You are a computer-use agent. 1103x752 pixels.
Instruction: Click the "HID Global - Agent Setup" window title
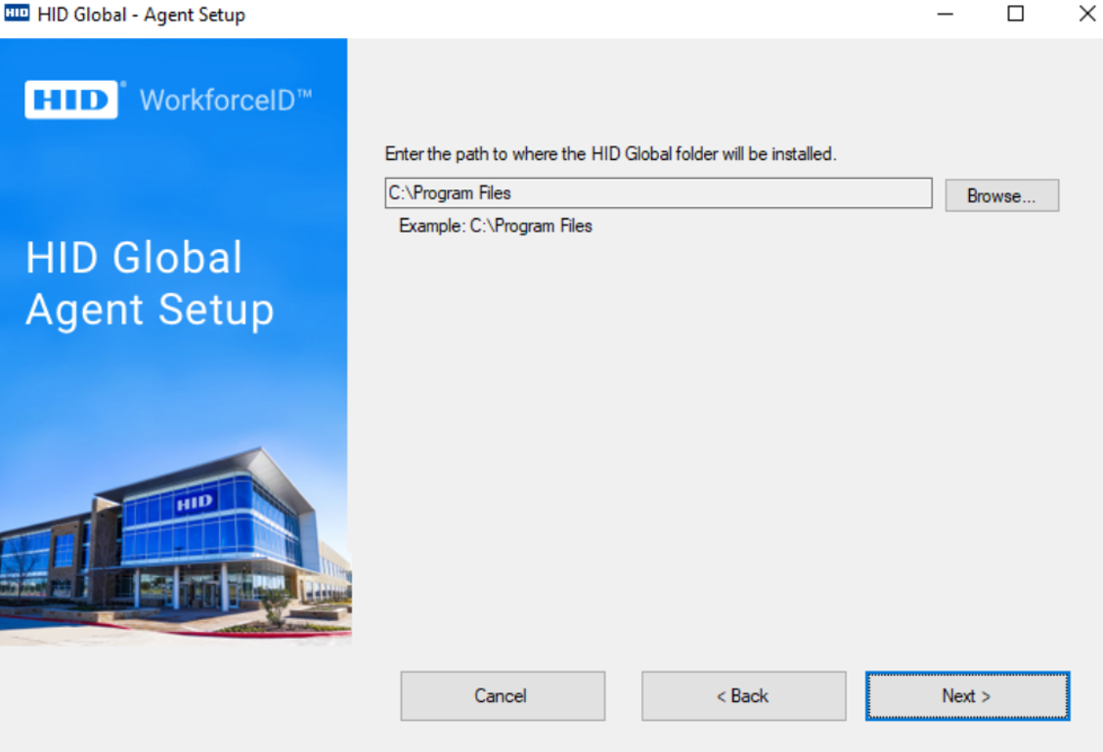coord(141,15)
